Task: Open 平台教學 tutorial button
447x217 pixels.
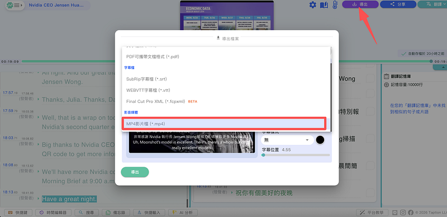Action: pos(372,213)
